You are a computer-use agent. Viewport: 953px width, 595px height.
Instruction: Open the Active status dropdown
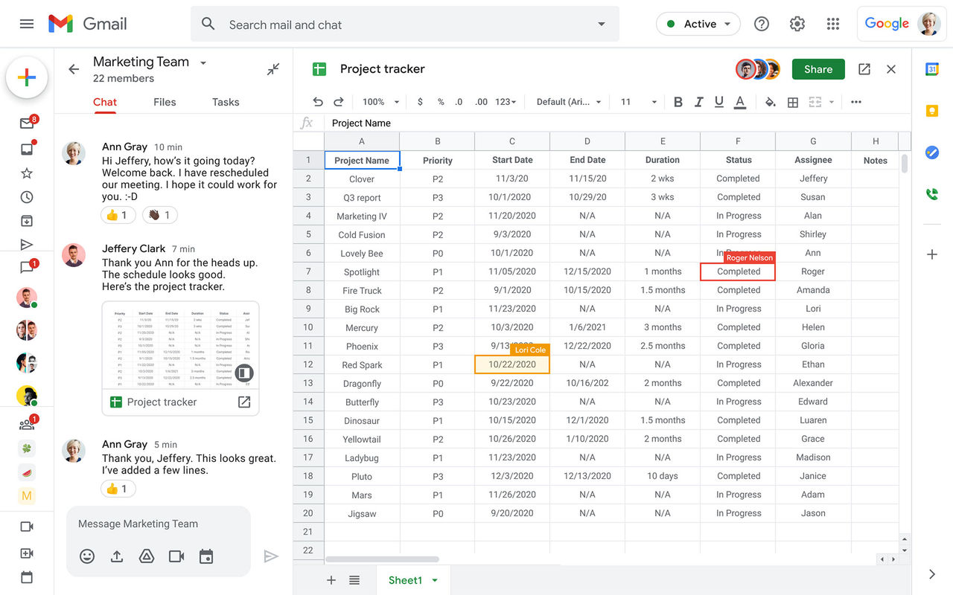click(698, 24)
